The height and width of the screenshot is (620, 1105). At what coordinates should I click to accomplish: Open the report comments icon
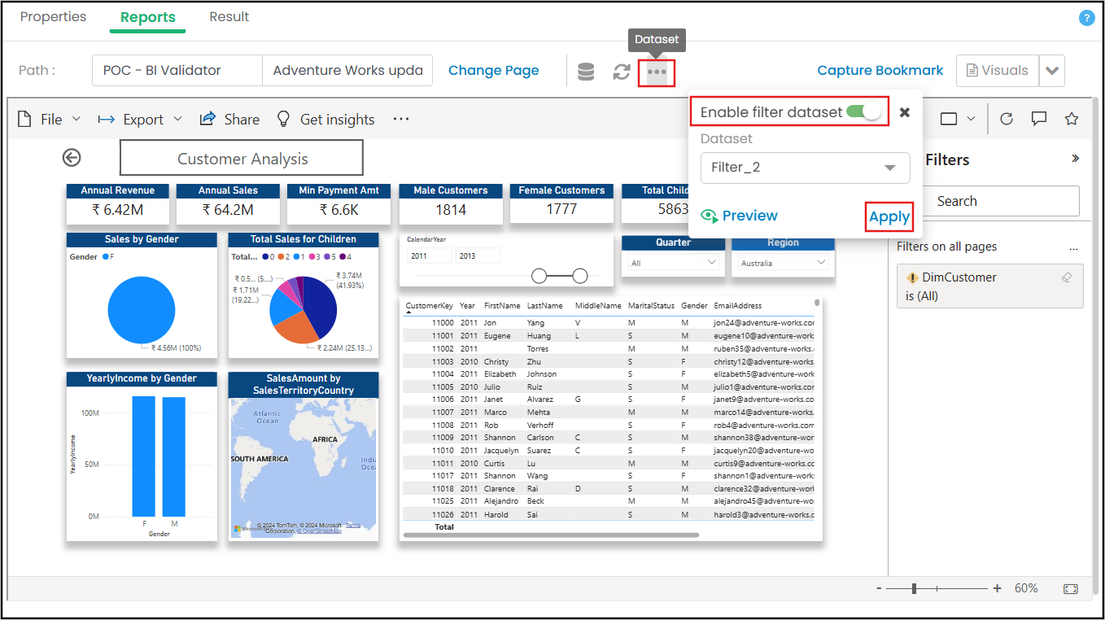[x=1038, y=119]
